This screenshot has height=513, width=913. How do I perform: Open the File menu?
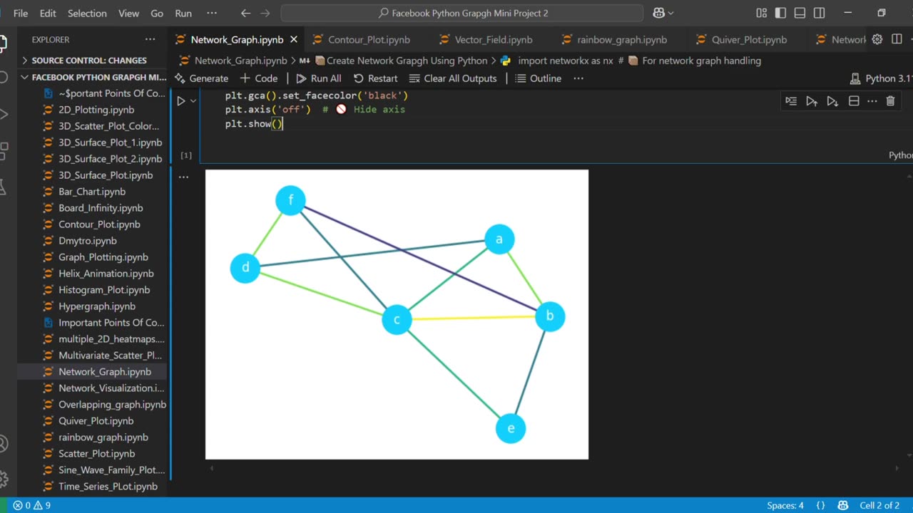click(x=21, y=13)
